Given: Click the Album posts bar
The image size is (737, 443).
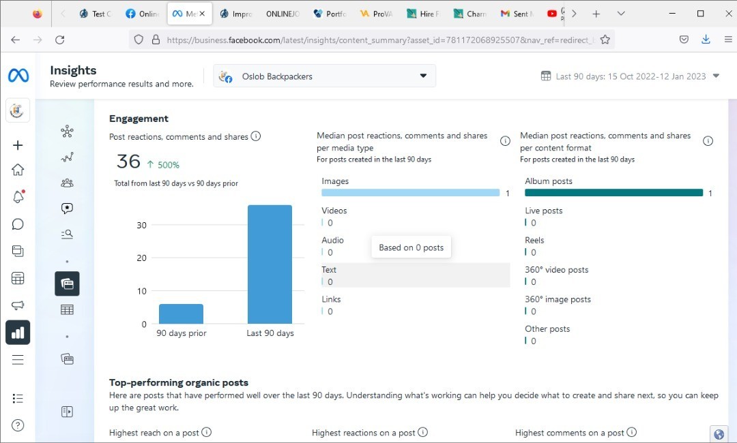Looking at the screenshot, I should pos(613,192).
